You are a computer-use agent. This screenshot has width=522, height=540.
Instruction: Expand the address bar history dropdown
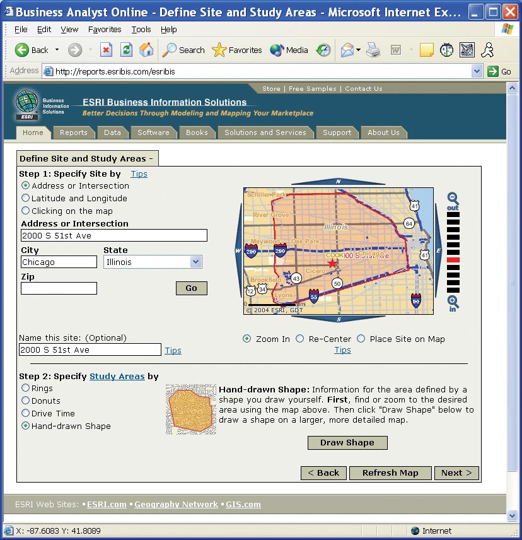477,71
